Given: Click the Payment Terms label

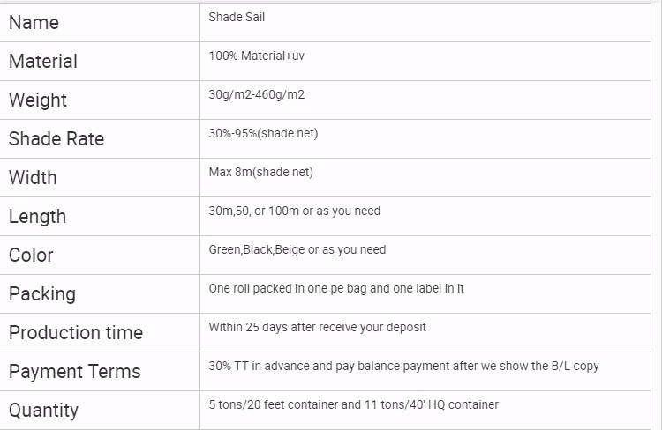Looking at the screenshot, I should click(75, 372).
